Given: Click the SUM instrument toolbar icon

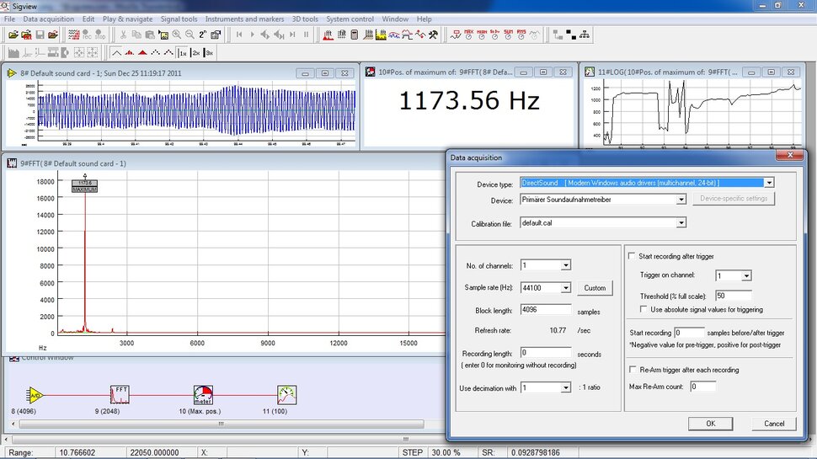Looking at the screenshot, I should coord(508,35).
